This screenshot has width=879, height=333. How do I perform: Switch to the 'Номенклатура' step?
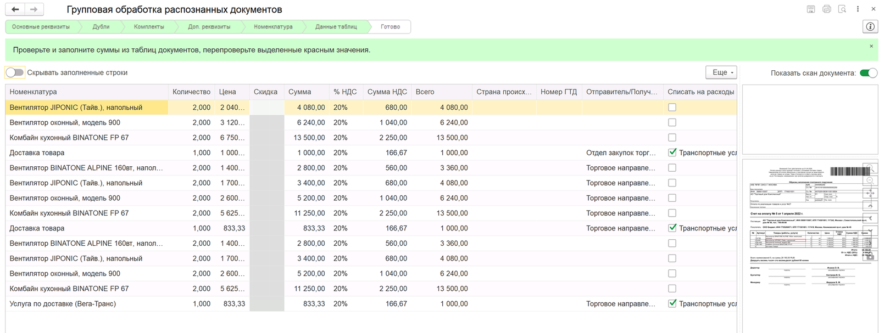[273, 26]
